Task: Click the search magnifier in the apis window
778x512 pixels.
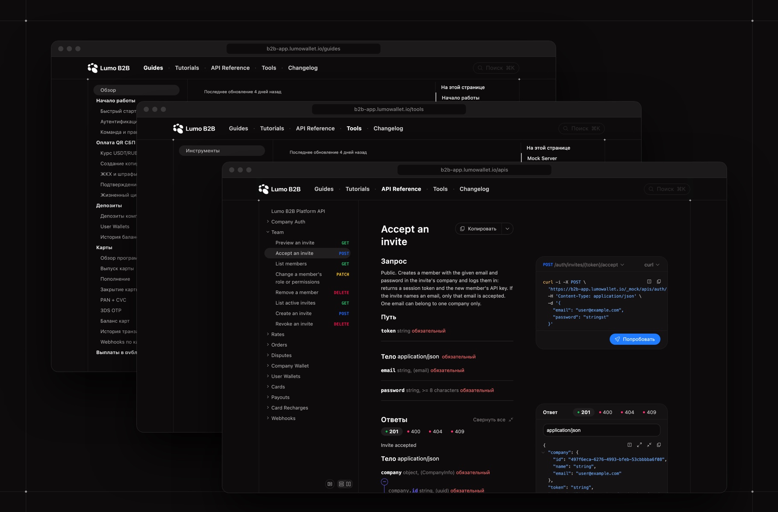Action: click(651, 189)
